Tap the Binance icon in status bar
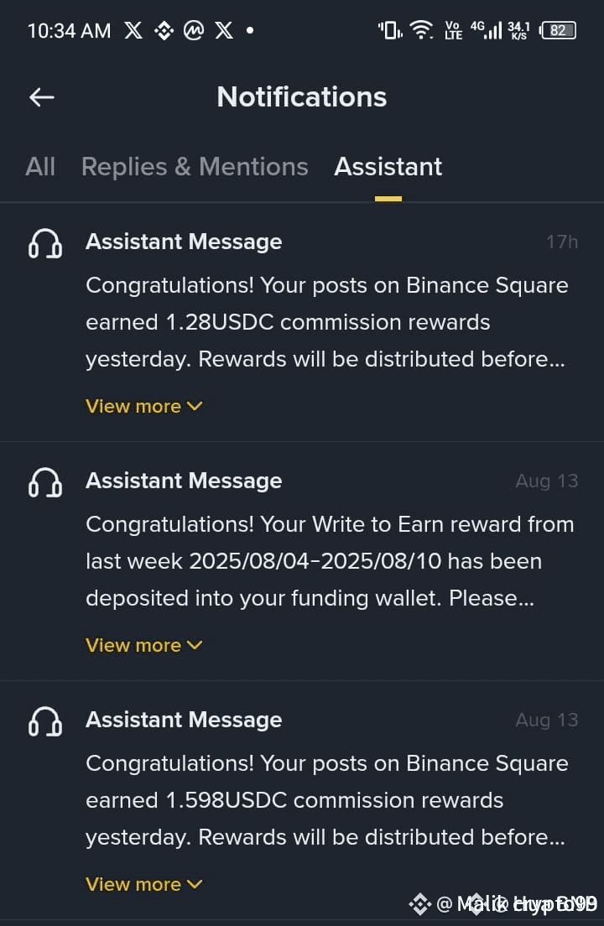 [164, 31]
